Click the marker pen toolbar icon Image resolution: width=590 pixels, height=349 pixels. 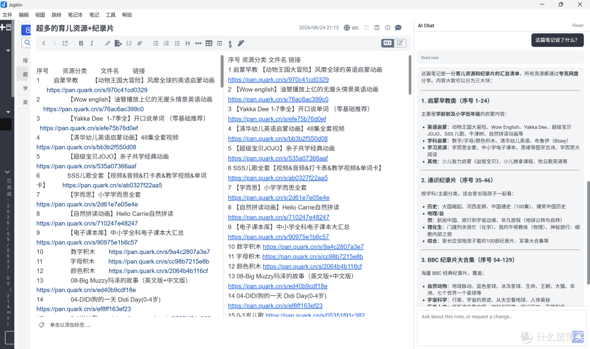coord(241,43)
